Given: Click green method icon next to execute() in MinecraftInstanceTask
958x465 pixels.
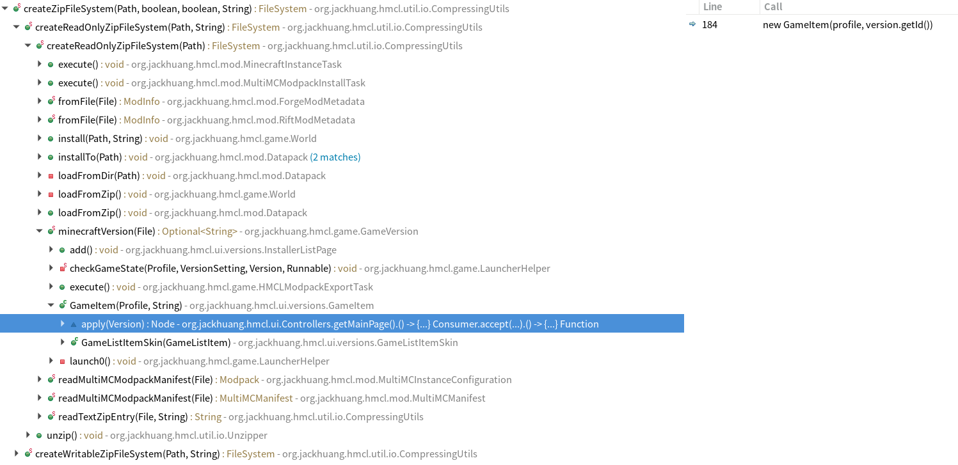Looking at the screenshot, I should point(50,64).
